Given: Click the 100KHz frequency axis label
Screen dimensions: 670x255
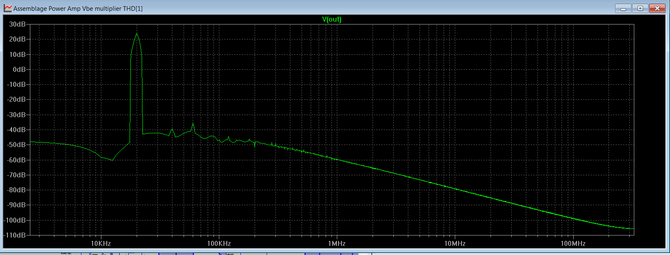Looking at the screenshot, I should click(x=219, y=243).
